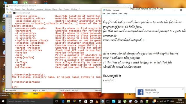The height and width of the screenshot is (104, 186).
Task: Click the E:\> prompt line in Command Prompt
Action: [15, 87]
